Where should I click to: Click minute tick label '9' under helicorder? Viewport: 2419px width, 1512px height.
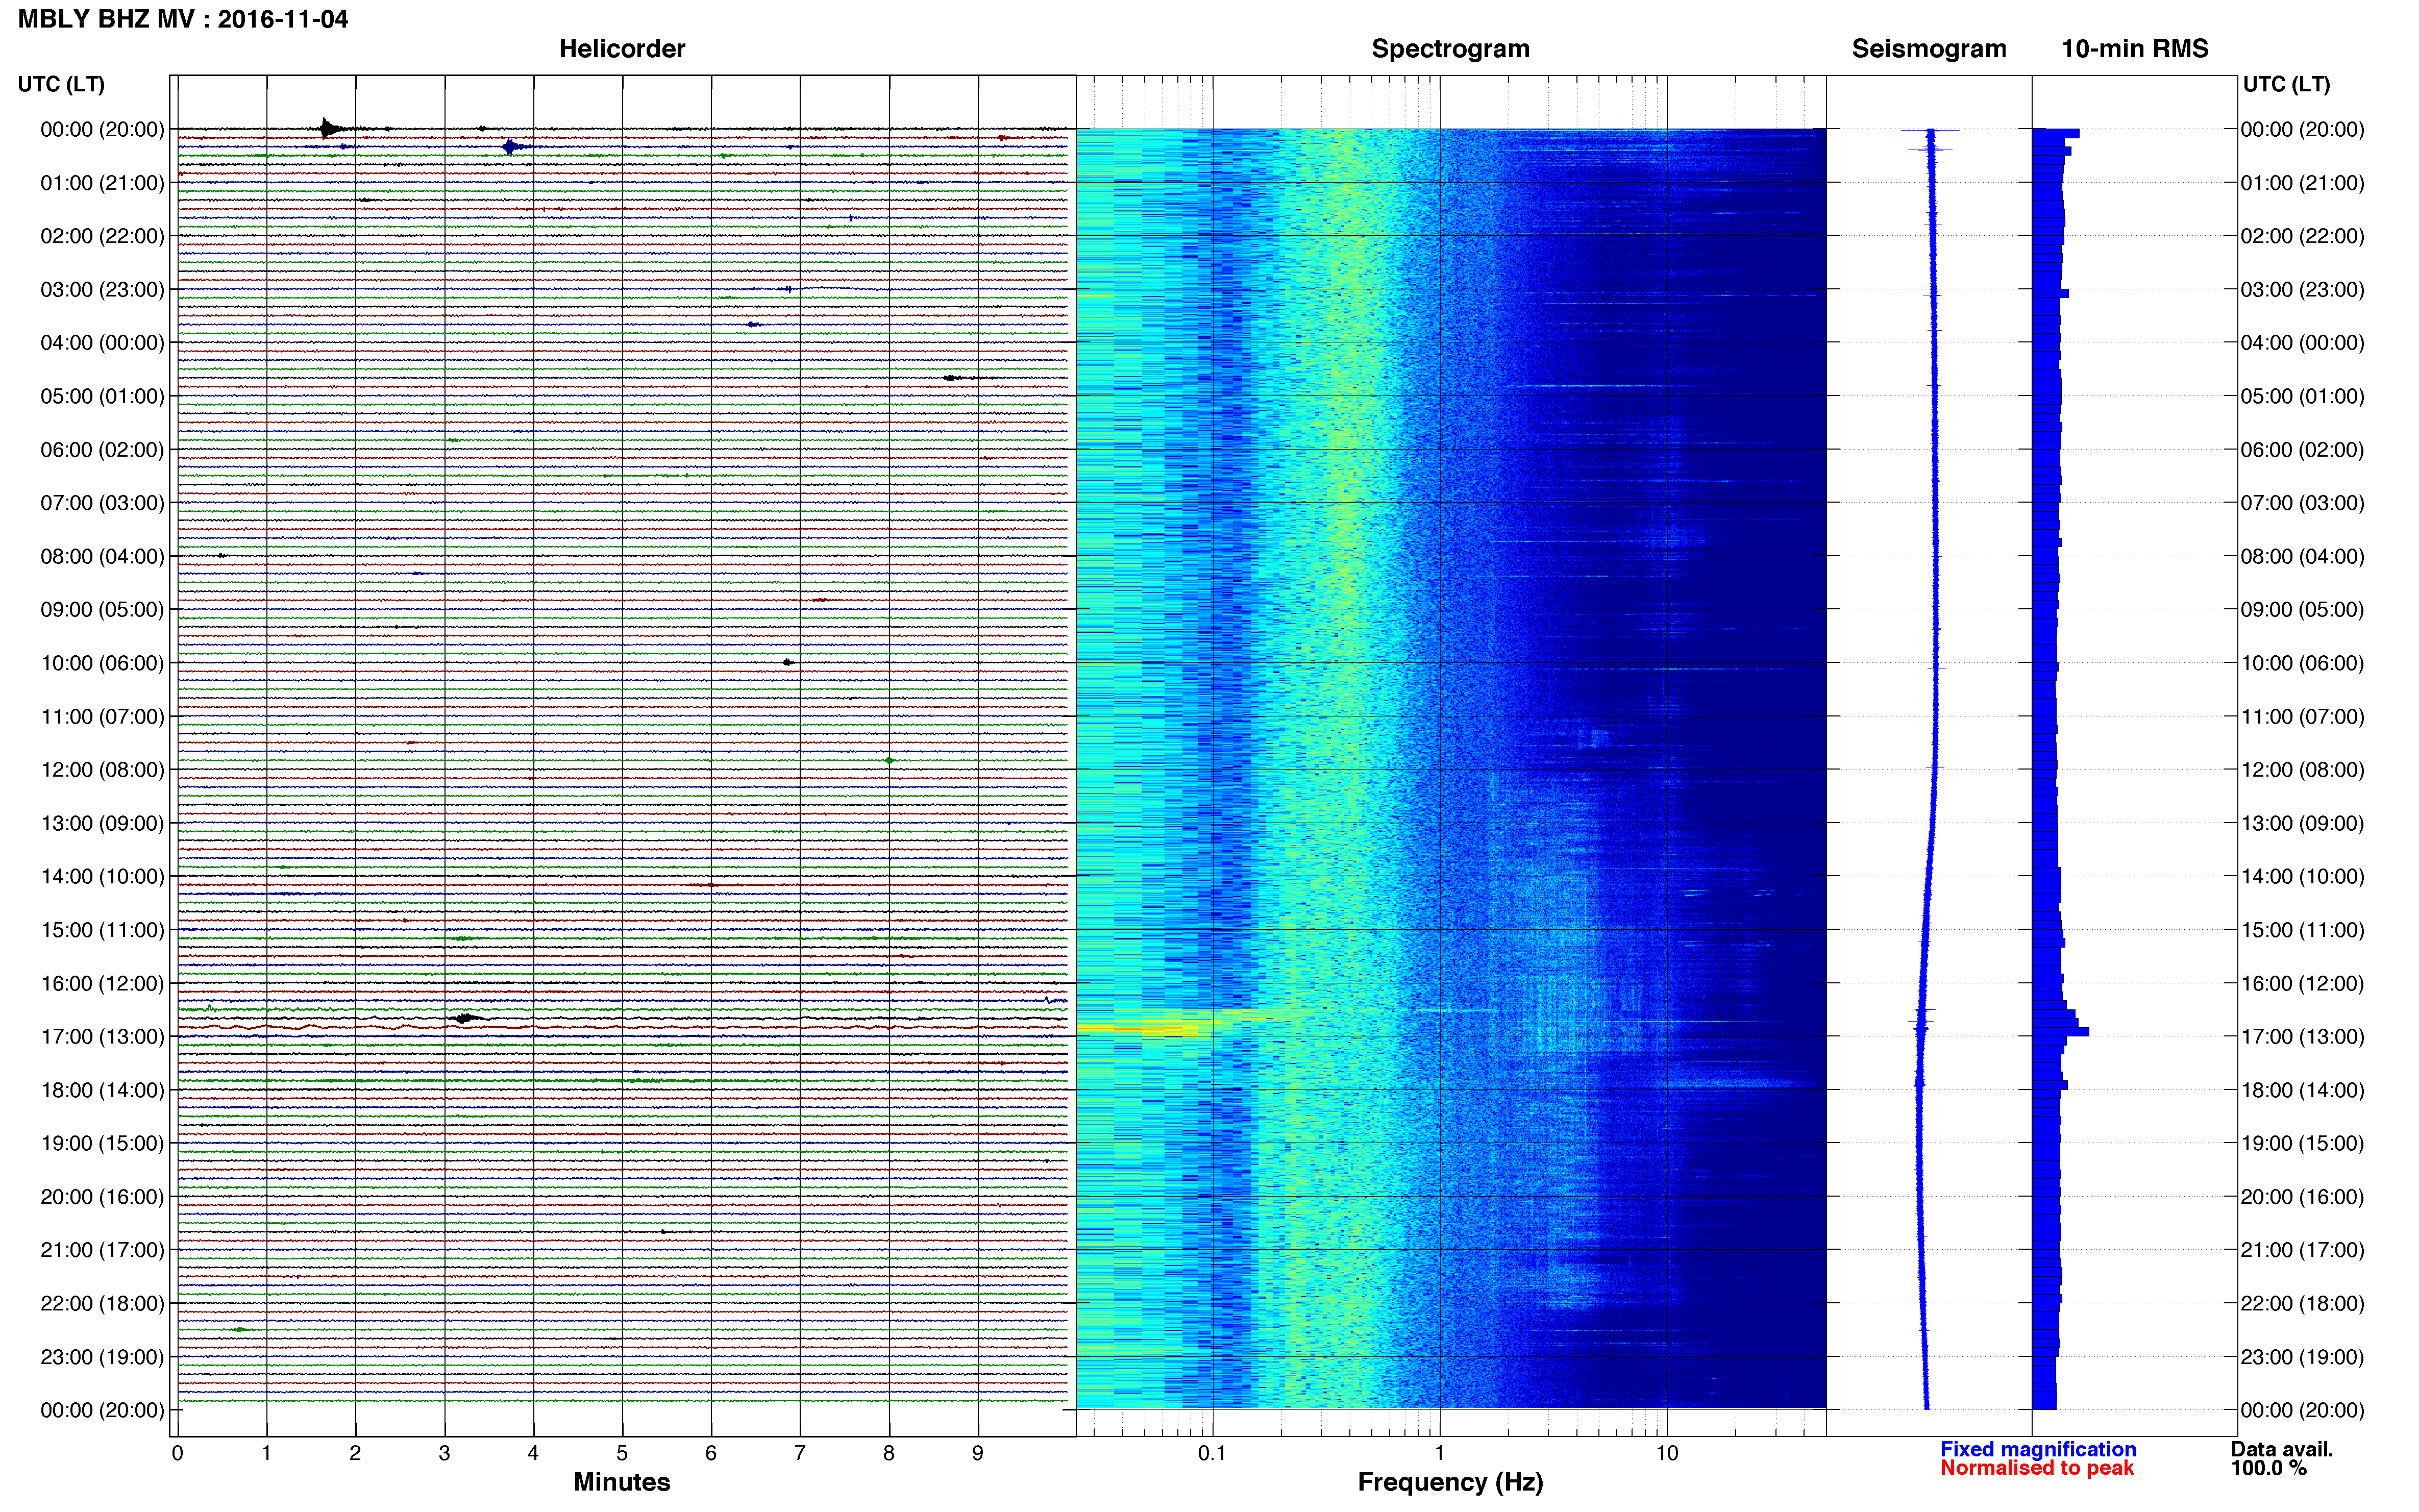coord(978,1453)
